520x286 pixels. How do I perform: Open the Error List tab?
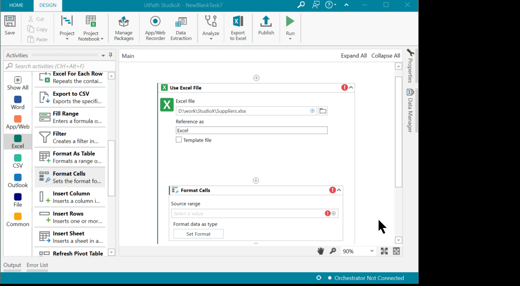[37, 265]
